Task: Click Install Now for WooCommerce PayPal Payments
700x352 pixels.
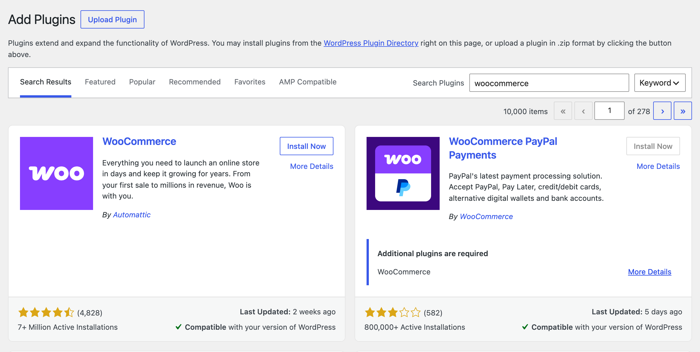Action: tap(653, 146)
